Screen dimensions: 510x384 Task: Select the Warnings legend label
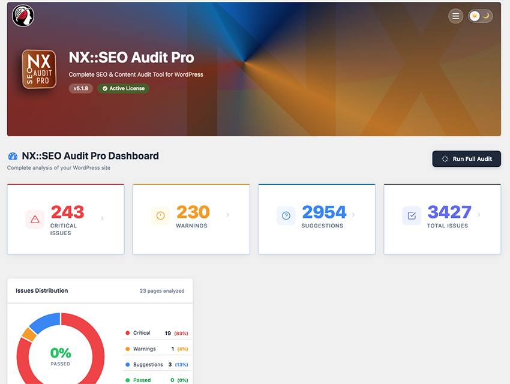coord(145,349)
